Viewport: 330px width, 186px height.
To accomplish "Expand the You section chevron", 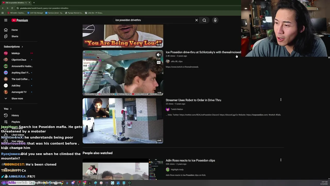I will tap(11, 109).
